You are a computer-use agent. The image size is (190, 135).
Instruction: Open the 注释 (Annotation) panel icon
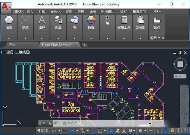click(x=42, y=20)
